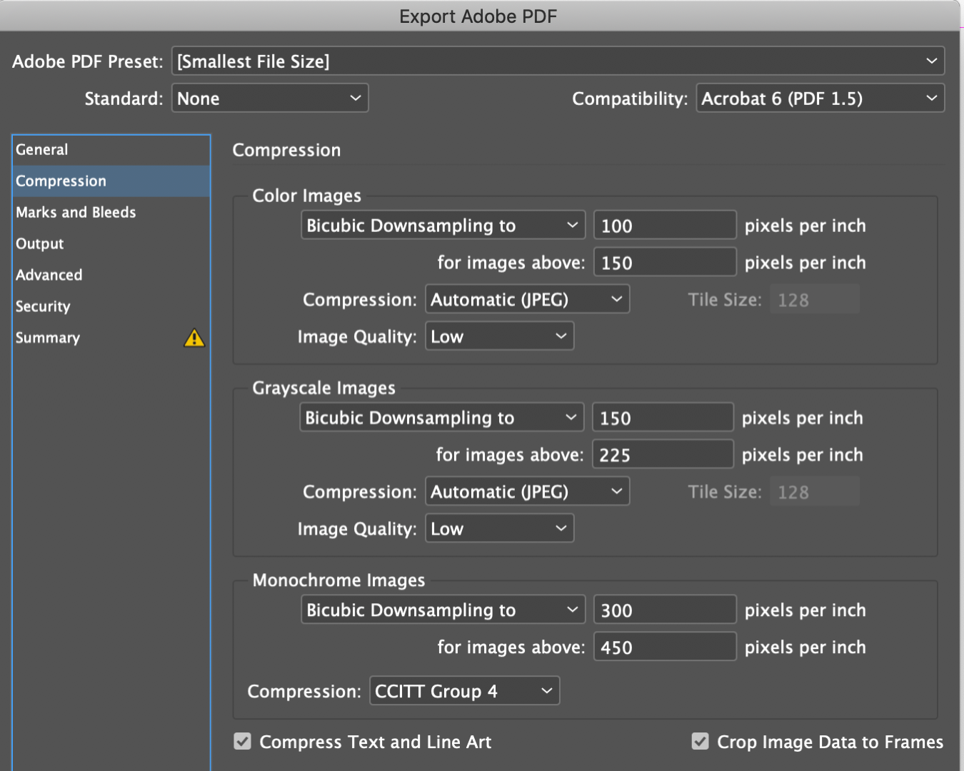Open the Marks and Bleeds section
This screenshot has height=771, width=964.
[76, 213]
